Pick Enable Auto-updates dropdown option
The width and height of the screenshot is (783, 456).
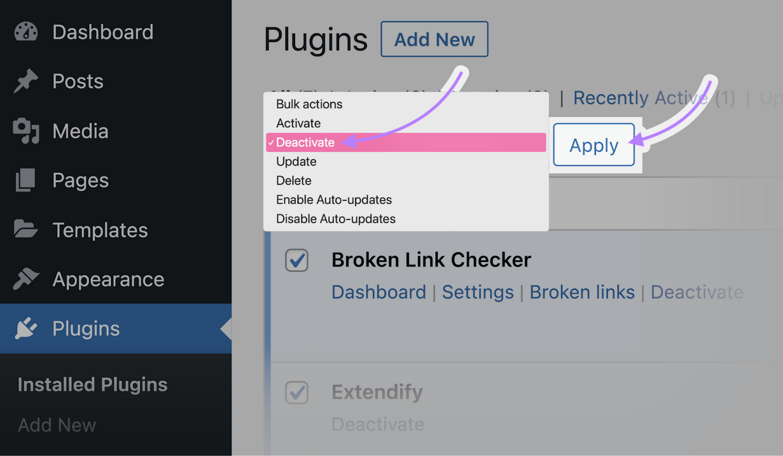pos(334,200)
